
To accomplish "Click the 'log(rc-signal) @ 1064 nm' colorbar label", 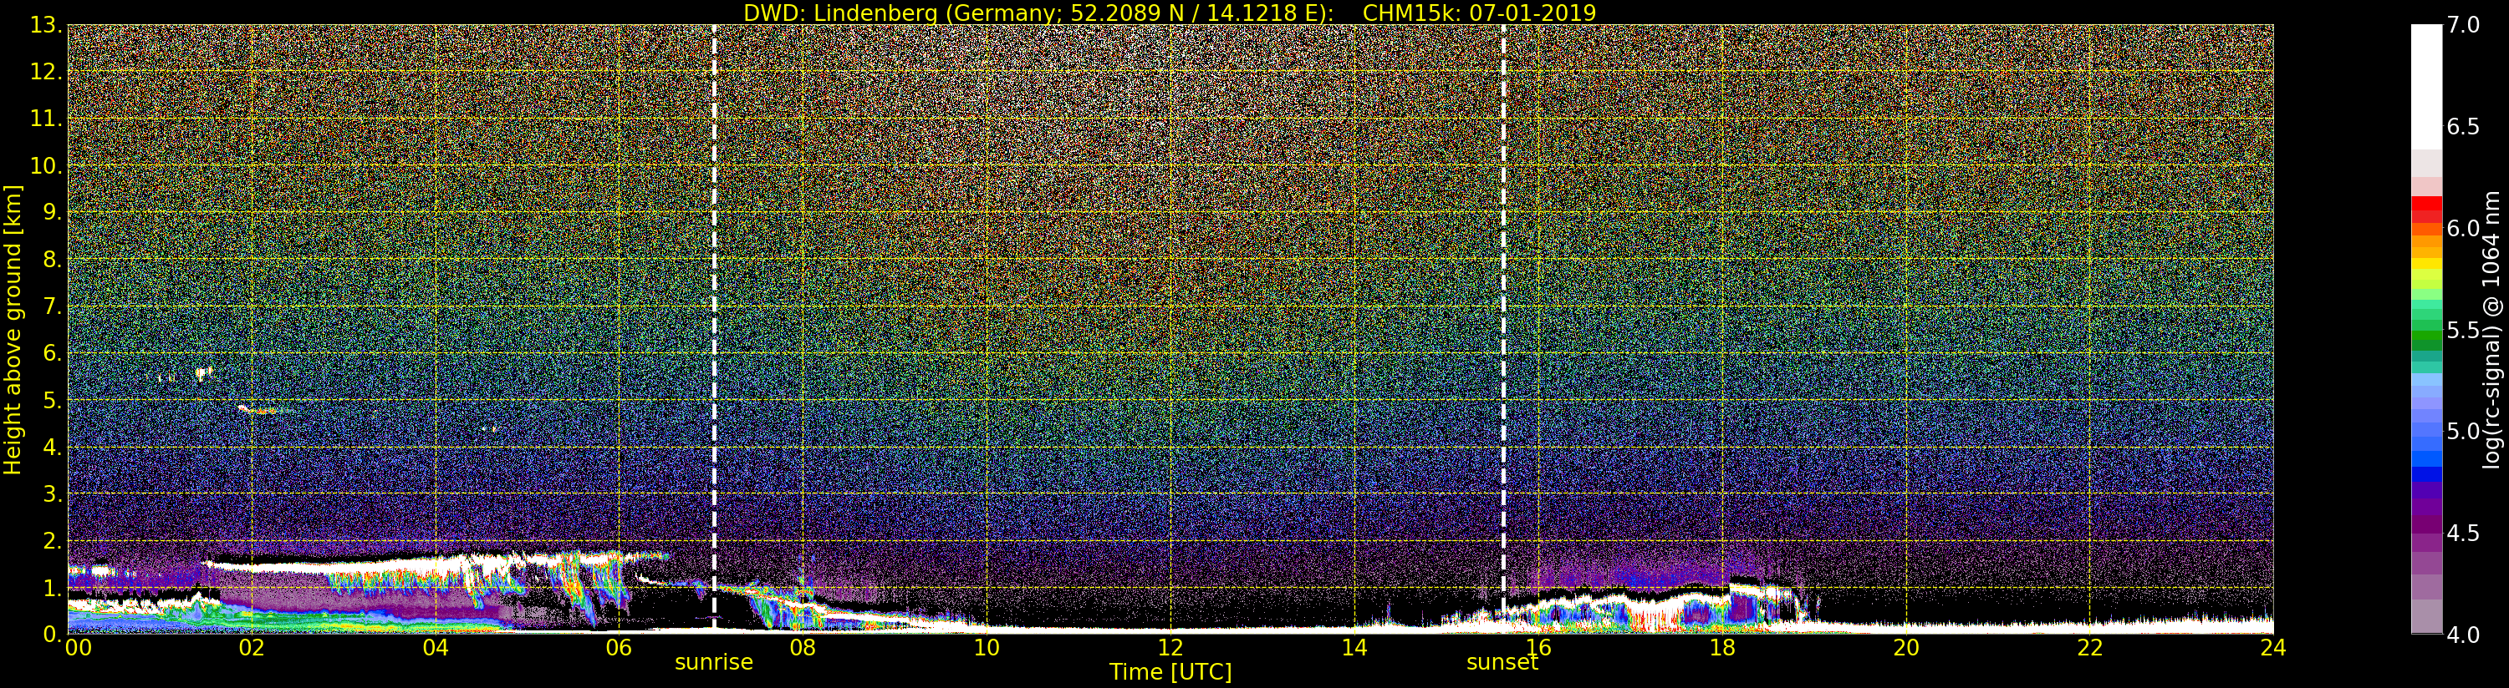I will [x=2493, y=328].
